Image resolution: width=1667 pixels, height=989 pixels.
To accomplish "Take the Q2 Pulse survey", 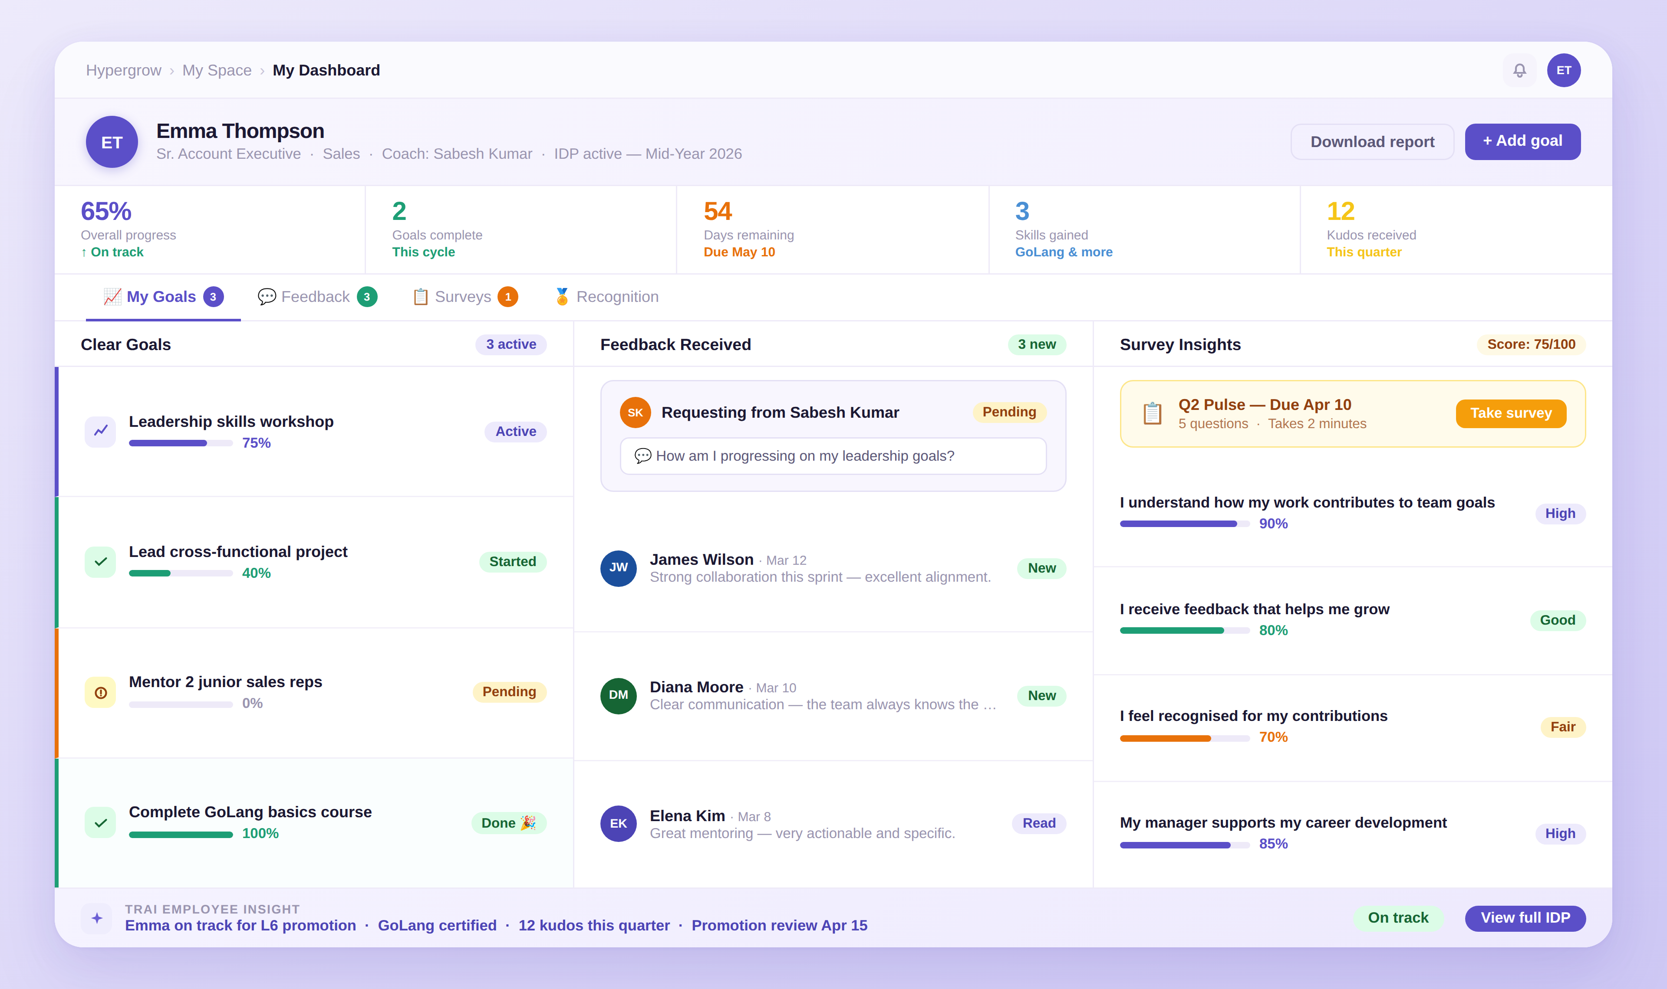I will pyautogui.click(x=1510, y=413).
